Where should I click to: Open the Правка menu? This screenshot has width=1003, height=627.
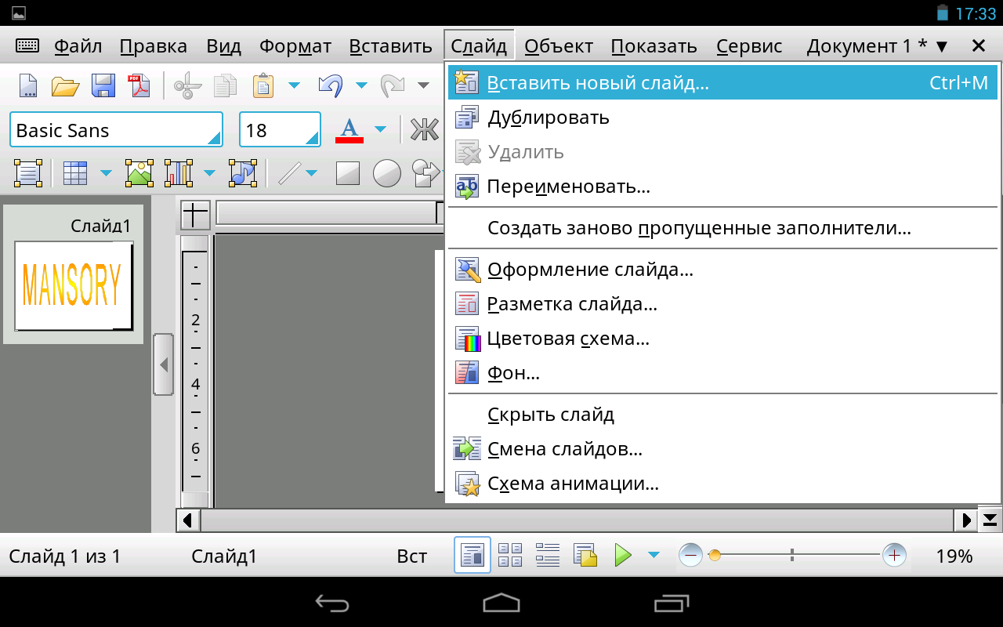pyautogui.click(x=154, y=46)
